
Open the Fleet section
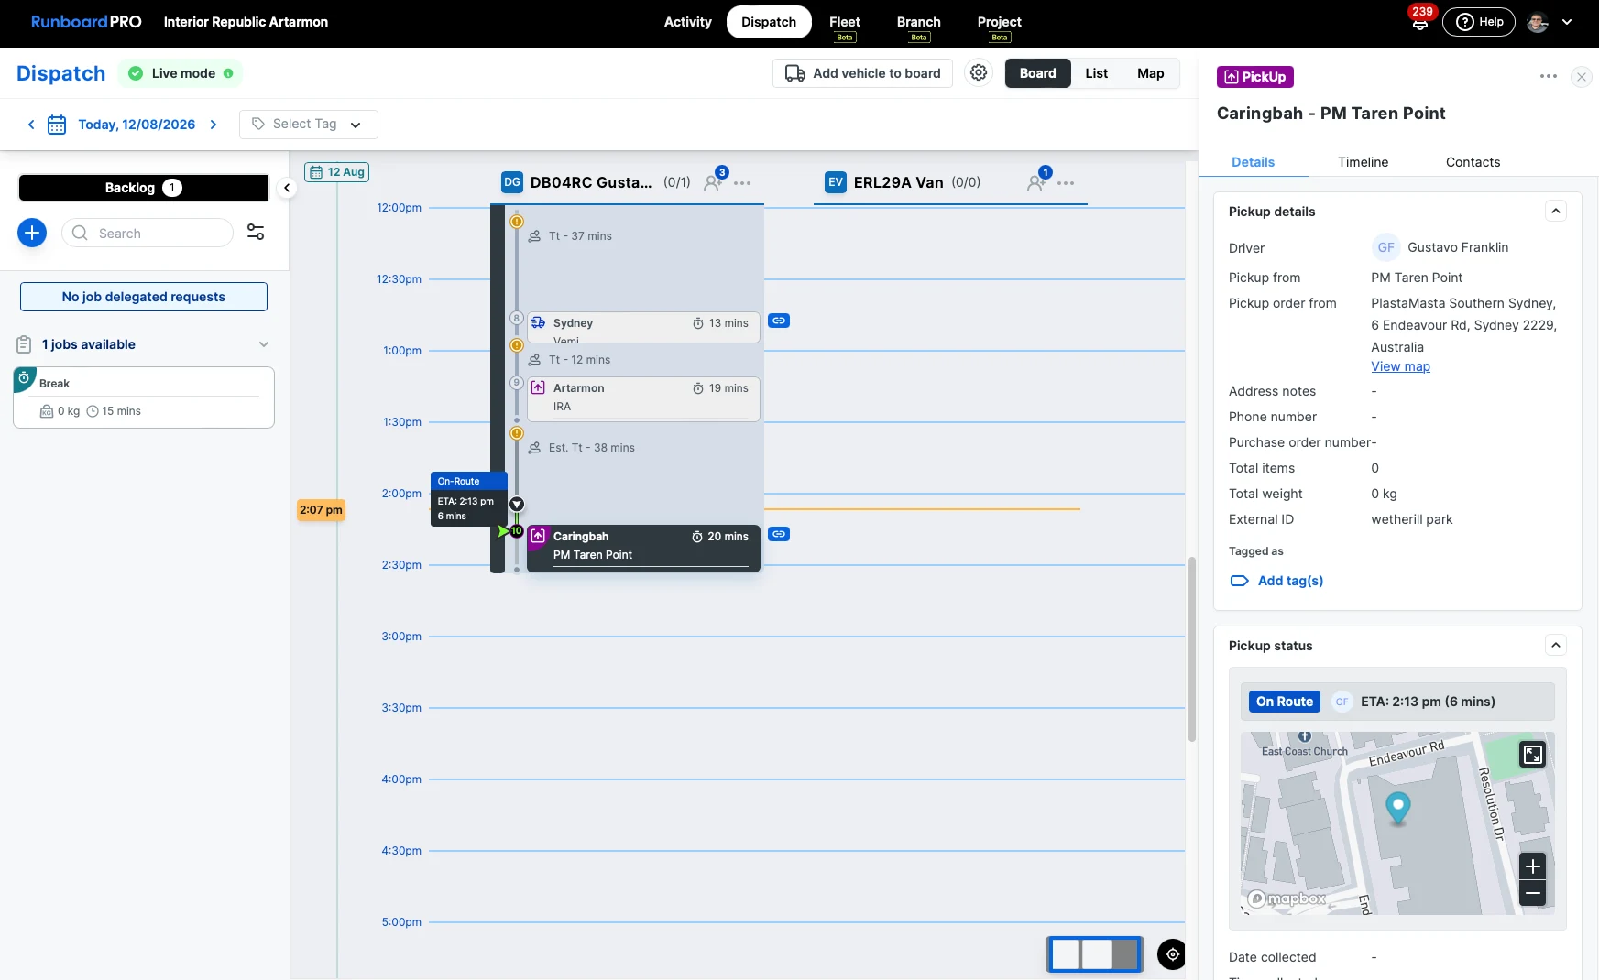844,22
